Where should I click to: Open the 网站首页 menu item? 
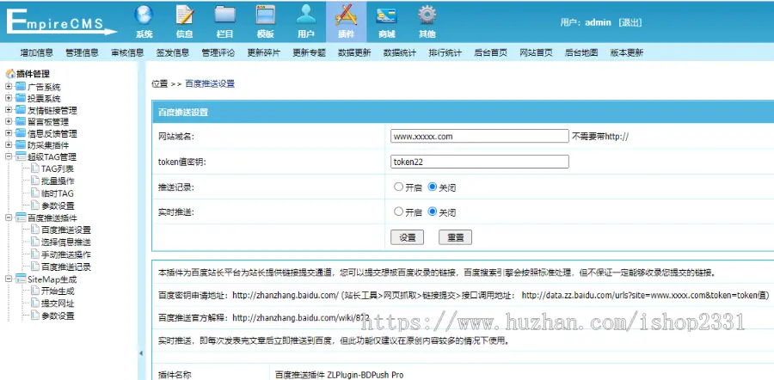pos(536,52)
